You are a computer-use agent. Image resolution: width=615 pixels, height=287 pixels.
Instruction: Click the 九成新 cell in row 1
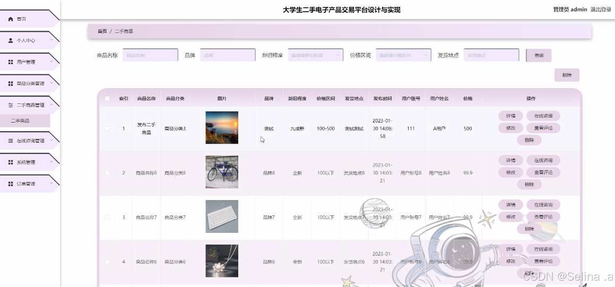297,128
